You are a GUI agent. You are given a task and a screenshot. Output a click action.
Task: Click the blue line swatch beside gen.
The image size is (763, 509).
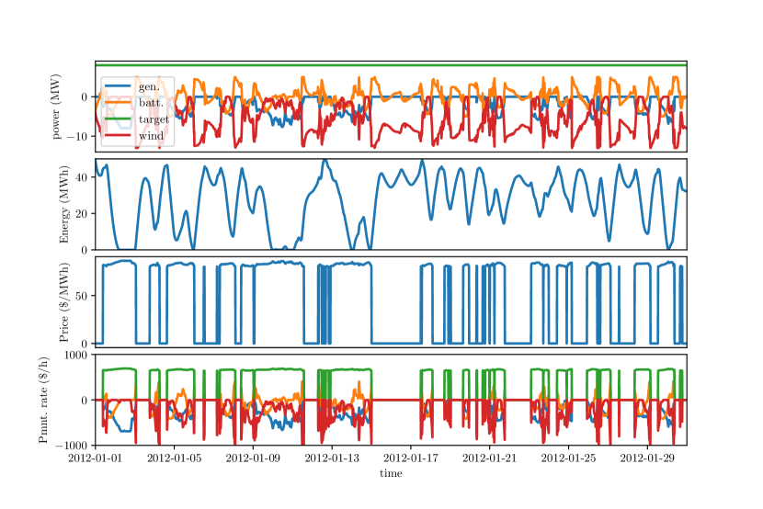(x=118, y=86)
